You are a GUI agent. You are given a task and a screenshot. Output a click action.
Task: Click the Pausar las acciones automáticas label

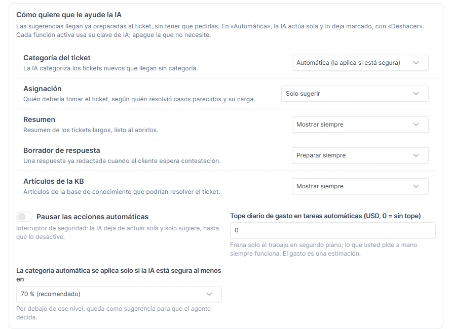tap(93, 217)
